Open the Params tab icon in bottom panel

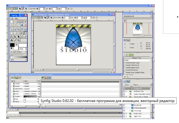click(x=12, y=78)
